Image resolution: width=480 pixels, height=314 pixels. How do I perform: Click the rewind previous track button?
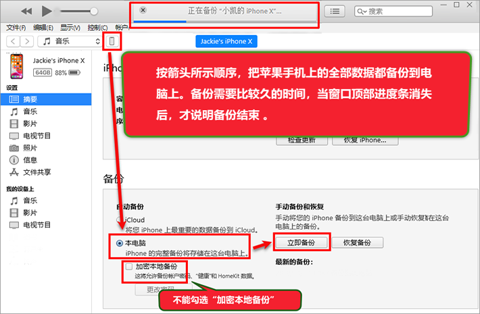coord(26,11)
